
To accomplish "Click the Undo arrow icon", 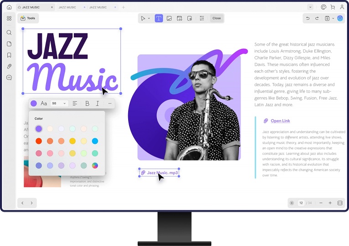I will click(x=308, y=18).
